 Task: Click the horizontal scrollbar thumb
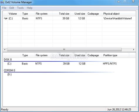tap(64, 50)
